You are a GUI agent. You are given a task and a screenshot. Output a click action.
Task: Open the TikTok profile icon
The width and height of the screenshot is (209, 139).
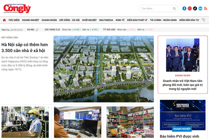point(195,8)
